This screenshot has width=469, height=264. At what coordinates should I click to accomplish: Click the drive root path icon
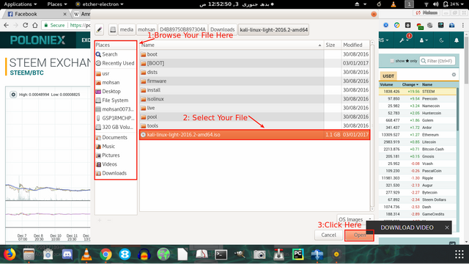[x=113, y=29]
